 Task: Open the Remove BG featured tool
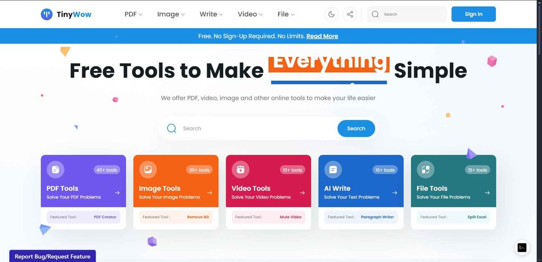coord(198,217)
